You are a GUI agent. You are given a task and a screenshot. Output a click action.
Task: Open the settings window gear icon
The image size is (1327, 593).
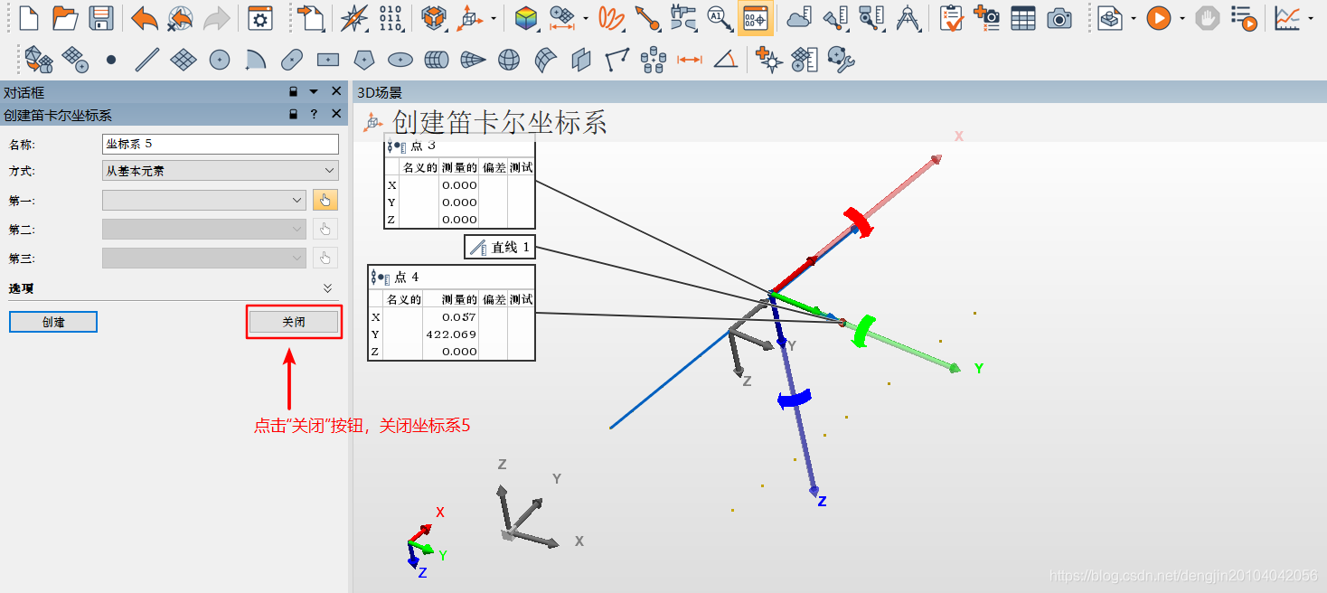[x=260, y=17]
